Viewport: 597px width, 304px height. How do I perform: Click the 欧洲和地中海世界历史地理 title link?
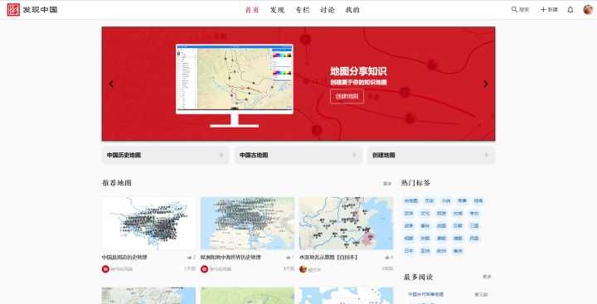click(231, 258)
